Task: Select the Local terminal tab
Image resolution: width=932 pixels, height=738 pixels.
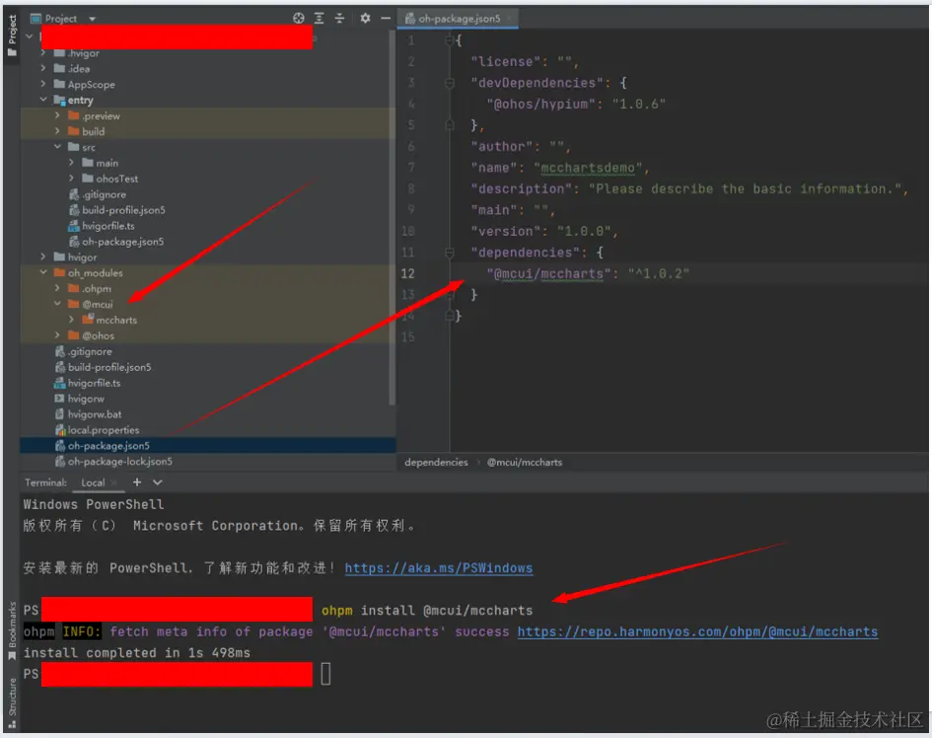Action: [x=93, y=482]
